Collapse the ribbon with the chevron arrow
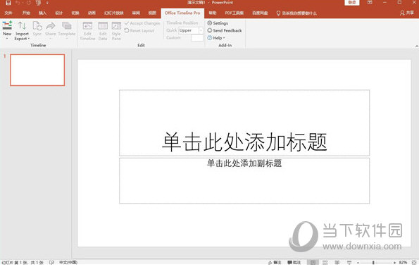419x267 pixels. click(417, 46)
